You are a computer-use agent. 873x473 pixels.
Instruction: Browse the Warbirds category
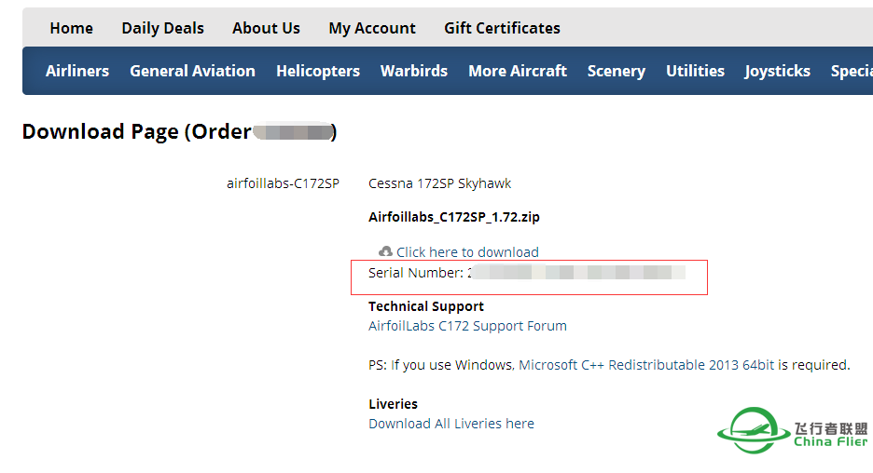[x=414, y=71]
